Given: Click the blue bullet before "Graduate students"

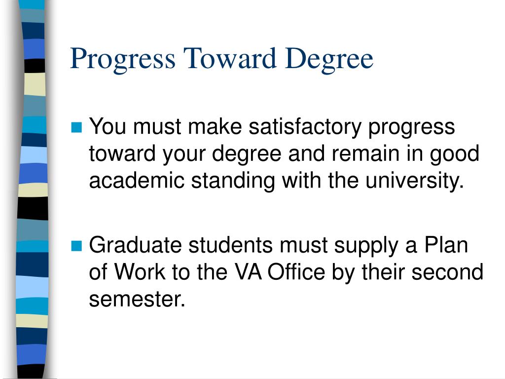Looking at the screenshot, I should [x=76, y=246].
